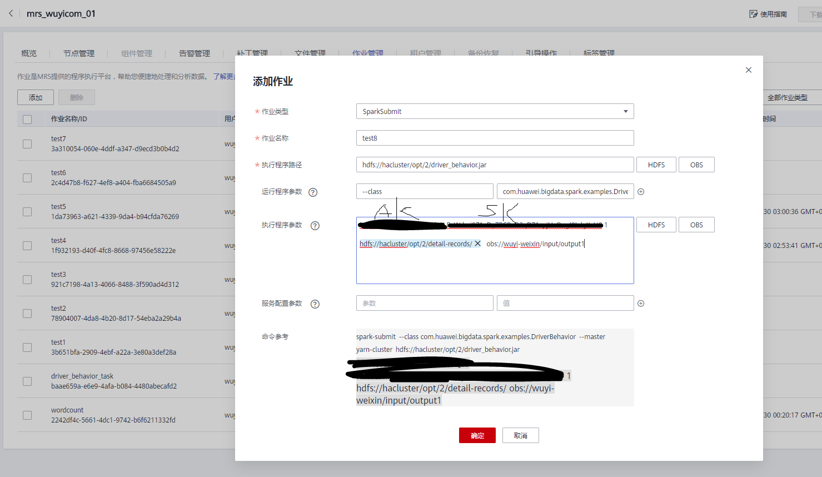
Task: Check the test3 job row
Action: point(27,280)
